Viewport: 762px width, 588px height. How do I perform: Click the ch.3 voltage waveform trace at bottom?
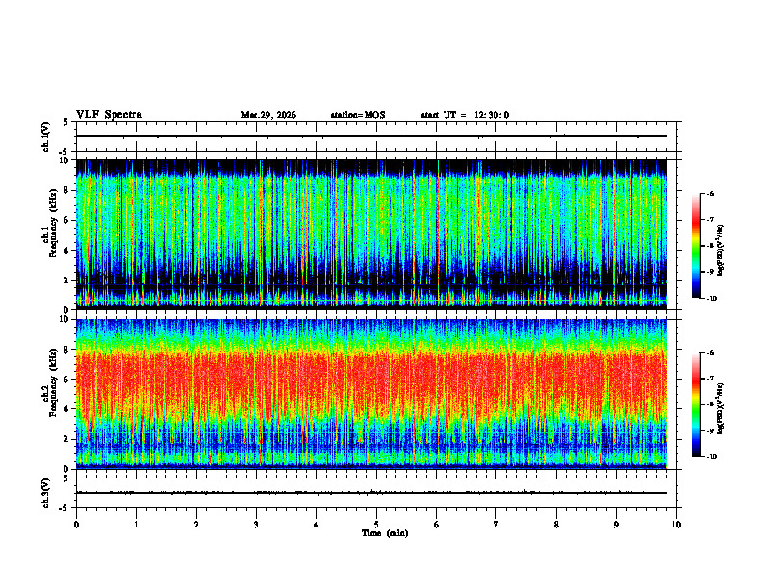click(371, 493)
